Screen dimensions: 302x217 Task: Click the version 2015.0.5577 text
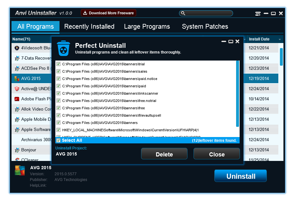click(x=66, y=174)
